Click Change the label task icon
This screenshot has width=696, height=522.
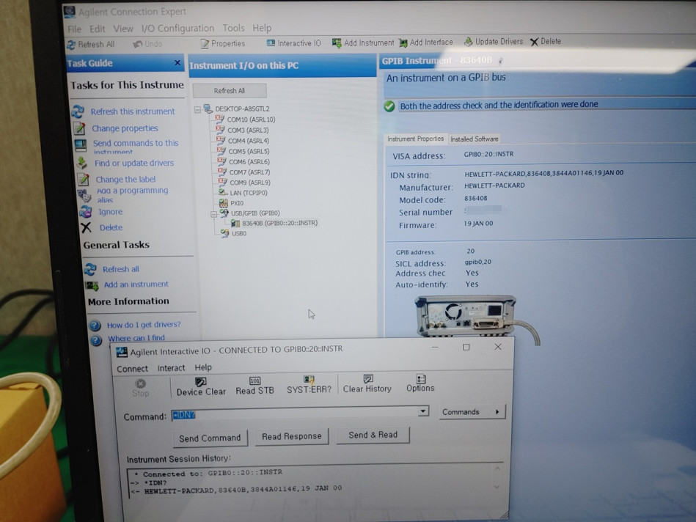pyautogui.click(x=83, y=180)
